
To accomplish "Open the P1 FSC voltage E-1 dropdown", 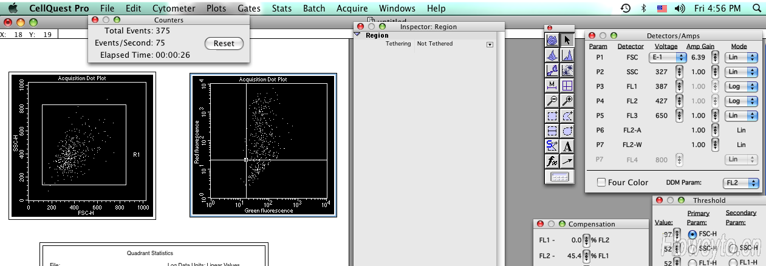I will [x=666, y=57].
